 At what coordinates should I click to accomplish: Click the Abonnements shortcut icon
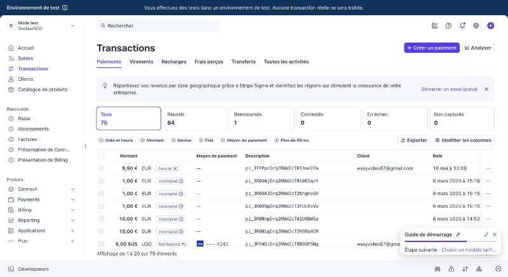tap(11, 129)
